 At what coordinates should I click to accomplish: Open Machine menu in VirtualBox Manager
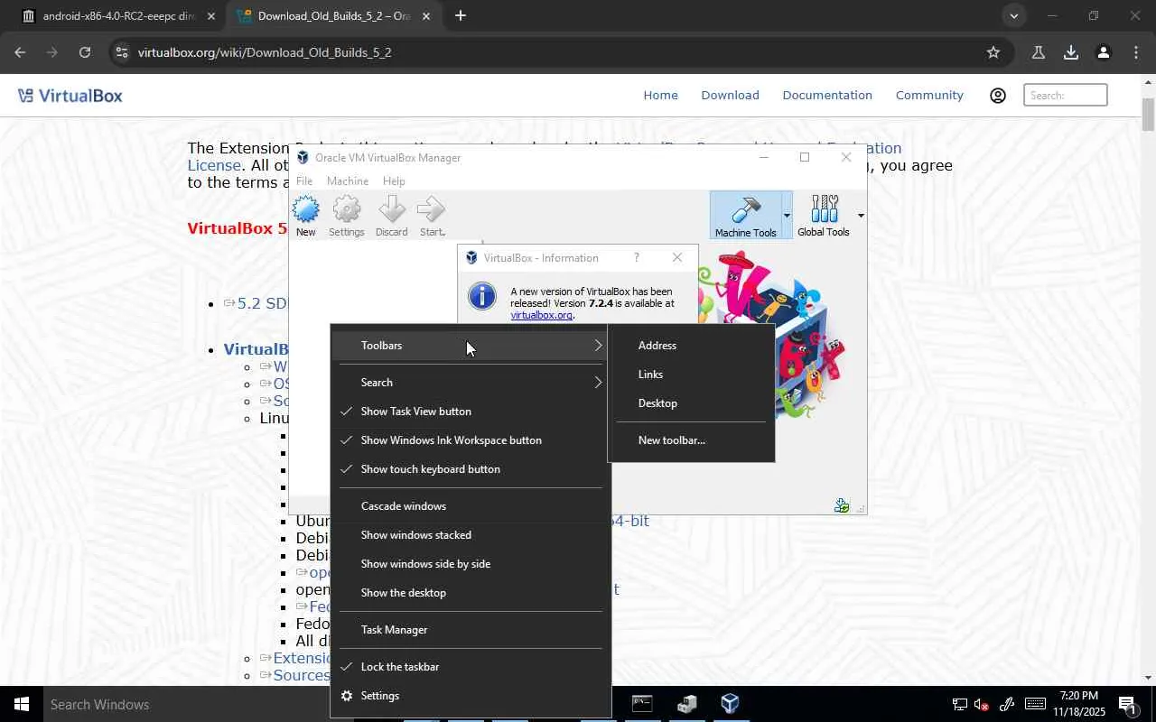tap(348, 180)
